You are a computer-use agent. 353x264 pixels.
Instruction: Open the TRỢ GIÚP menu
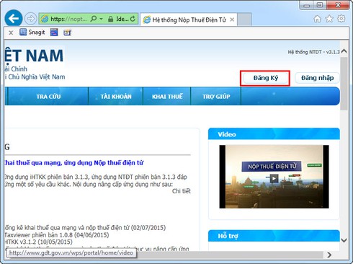tap(216, 97)
